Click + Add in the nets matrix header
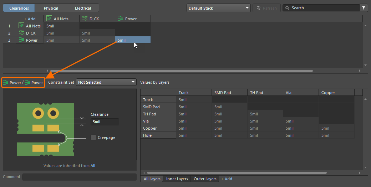The image size is (371, 187). coord(30,19)
